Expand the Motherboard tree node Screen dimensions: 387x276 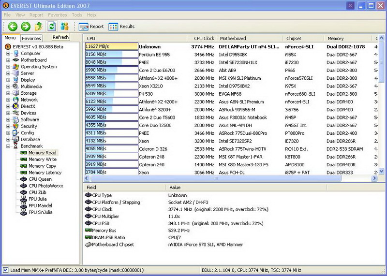(x=8, y=60)
